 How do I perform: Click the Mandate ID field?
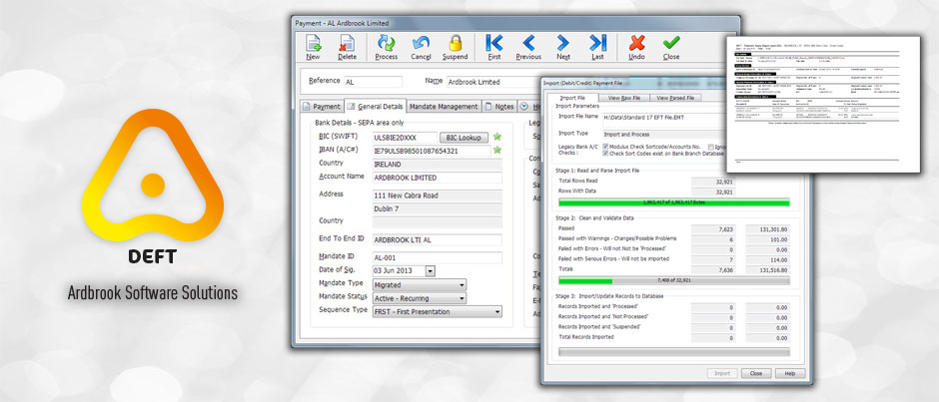tap(438, 257)
